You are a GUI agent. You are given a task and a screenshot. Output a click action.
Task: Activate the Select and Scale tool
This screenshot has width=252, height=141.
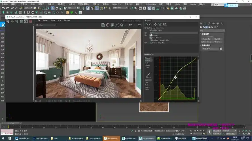coord(61,8)
